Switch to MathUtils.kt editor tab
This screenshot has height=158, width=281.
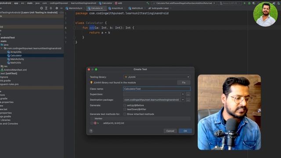pyautogui.click(x=137, y=8)
